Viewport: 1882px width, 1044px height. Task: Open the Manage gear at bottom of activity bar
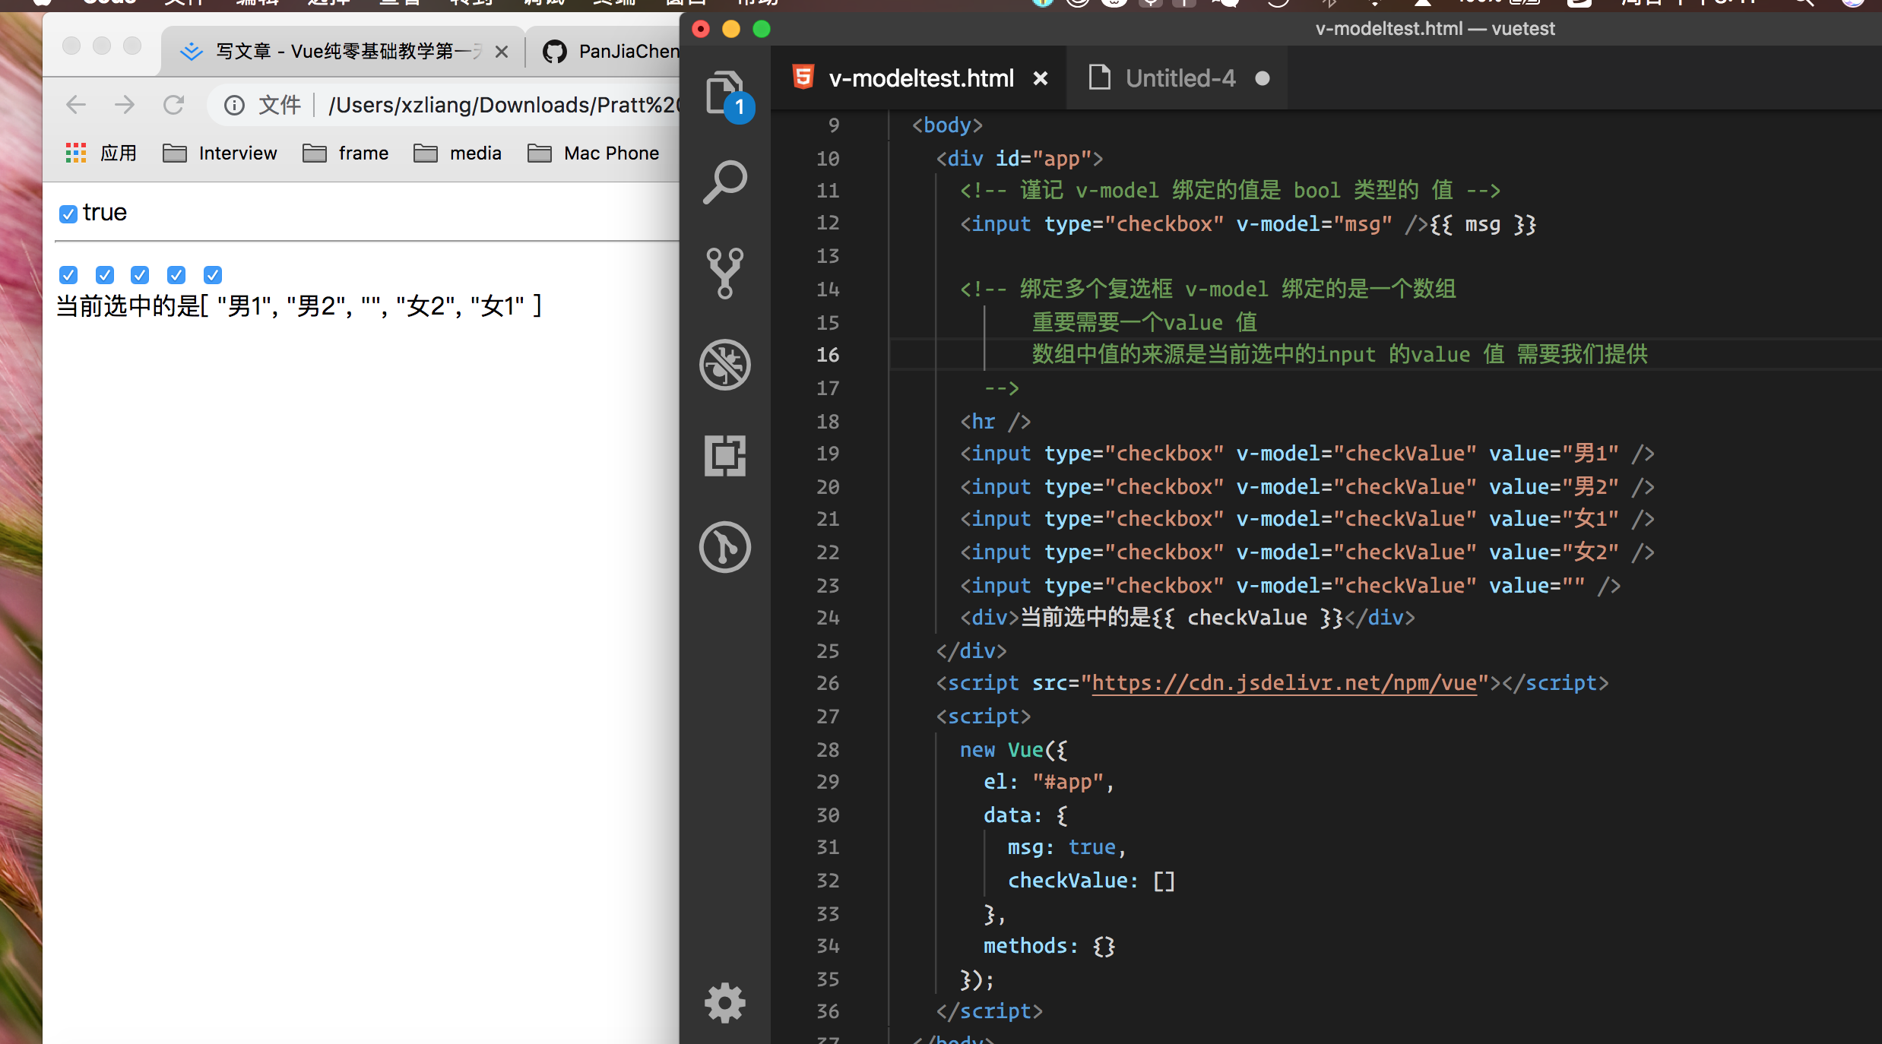tap(724, 1003)
